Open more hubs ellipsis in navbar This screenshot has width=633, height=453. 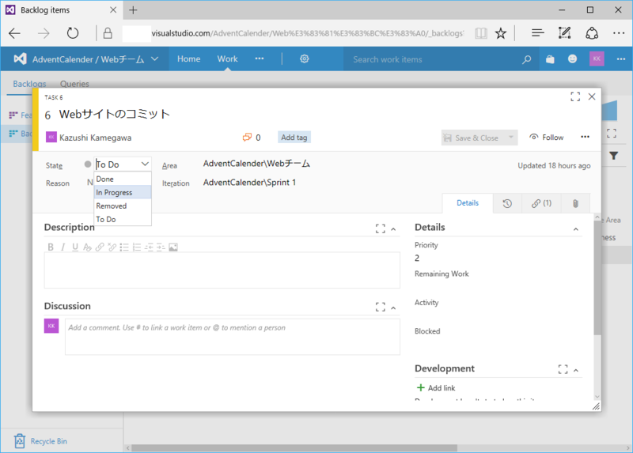pyautogui.click(x=260, y=59)
